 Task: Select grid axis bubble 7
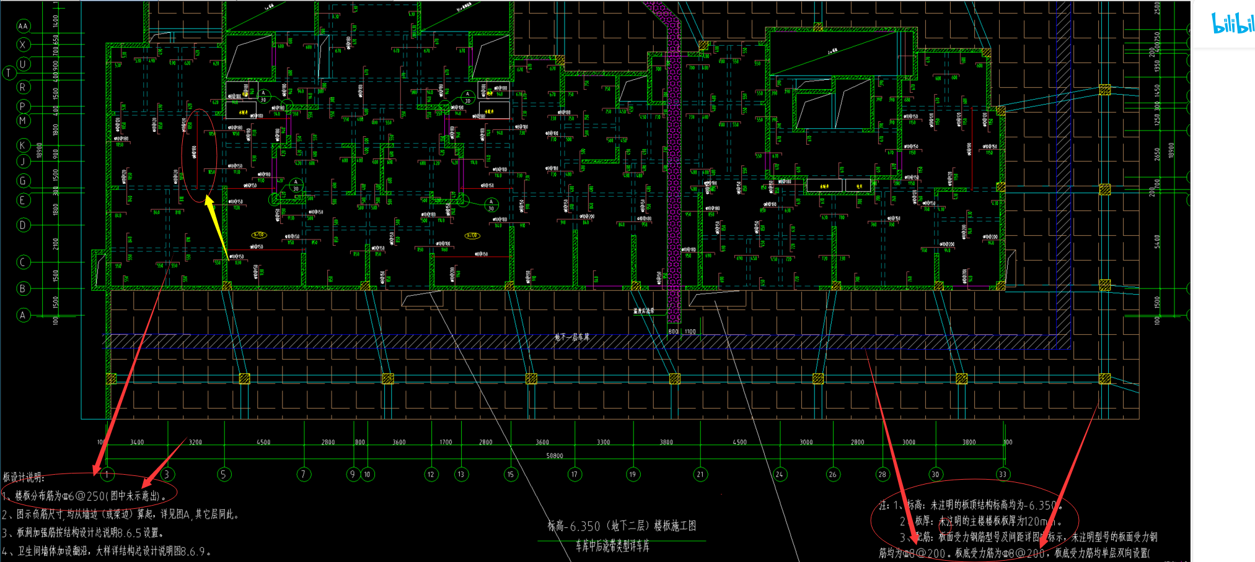(303, 475)
